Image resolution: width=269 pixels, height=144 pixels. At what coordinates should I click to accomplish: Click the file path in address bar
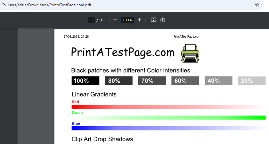tap(46, 5)
